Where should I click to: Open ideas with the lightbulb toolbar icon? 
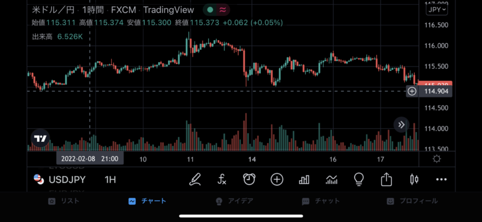[359, 179]
